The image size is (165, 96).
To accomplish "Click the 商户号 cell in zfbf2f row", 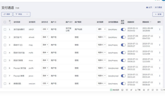I will click(54, 29).
